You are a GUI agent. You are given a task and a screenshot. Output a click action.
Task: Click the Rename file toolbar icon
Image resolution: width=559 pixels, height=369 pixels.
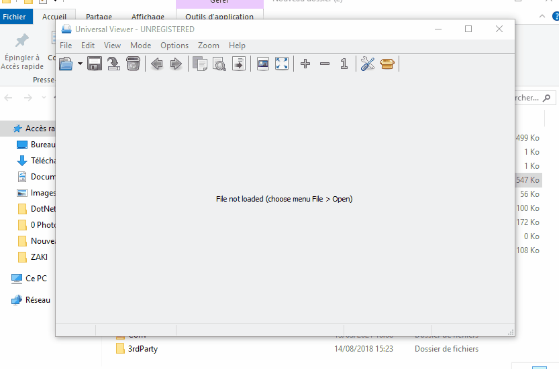coord(113,64)
